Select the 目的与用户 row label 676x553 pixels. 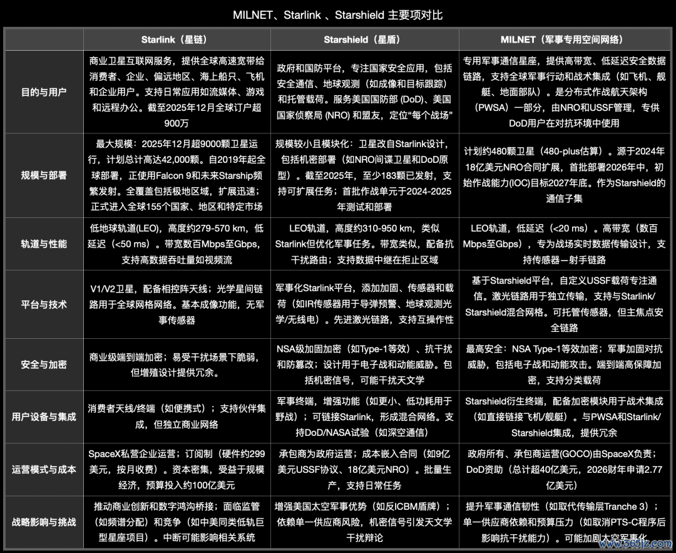[44, 91]
